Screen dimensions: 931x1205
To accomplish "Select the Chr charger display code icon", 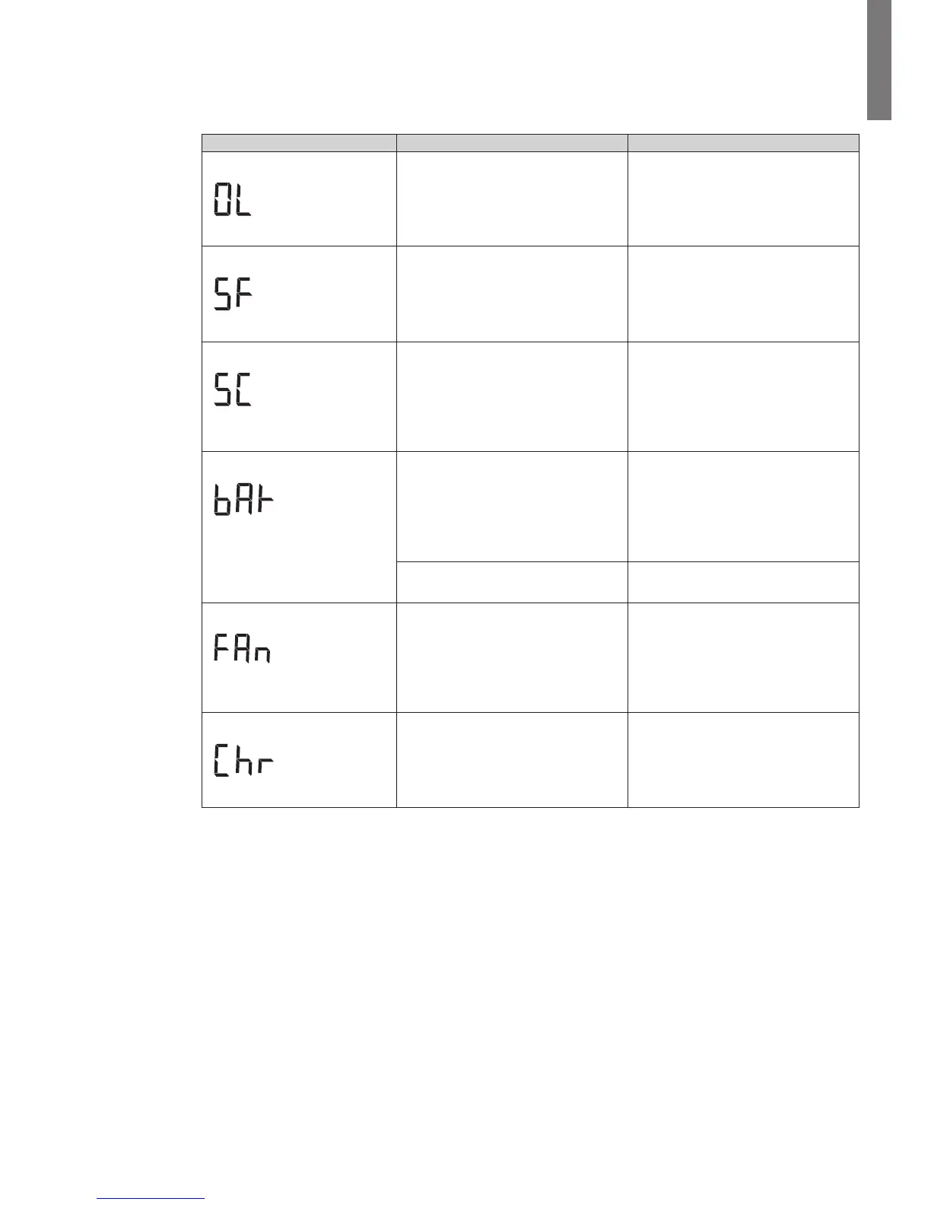I will pos(243,759).
